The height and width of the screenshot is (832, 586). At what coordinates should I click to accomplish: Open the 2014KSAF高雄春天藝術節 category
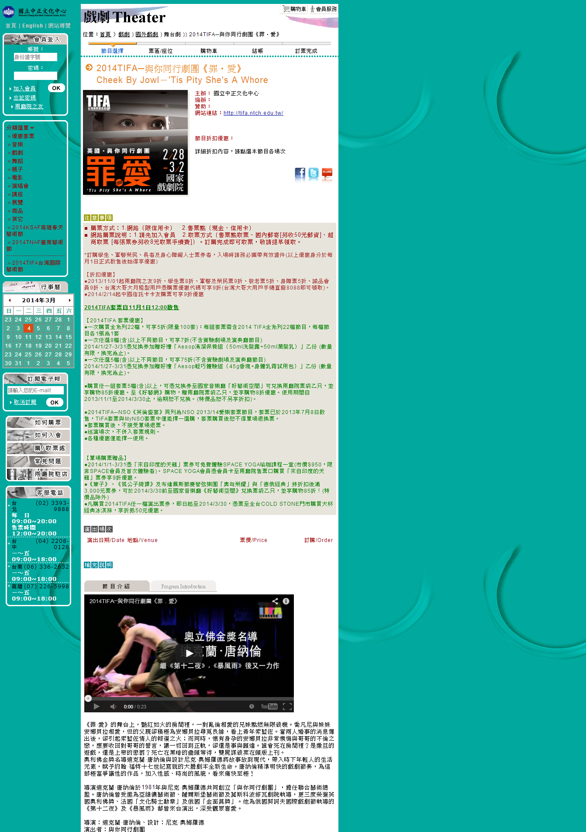(x=35, y=231)
